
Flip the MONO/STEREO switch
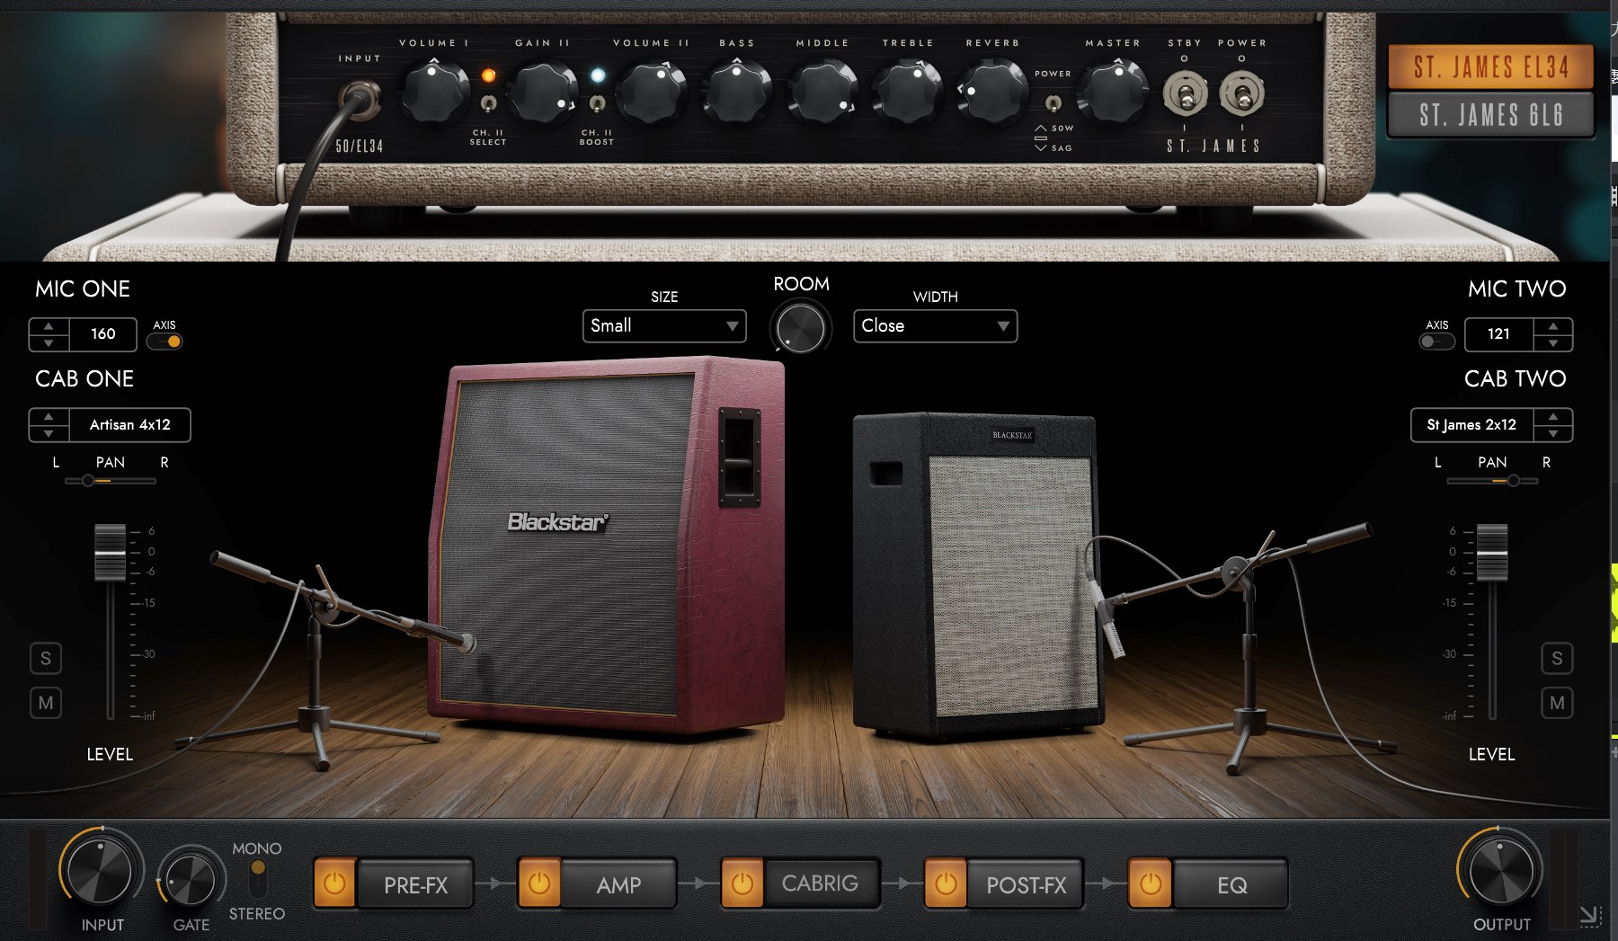click(x=258, y=879)
